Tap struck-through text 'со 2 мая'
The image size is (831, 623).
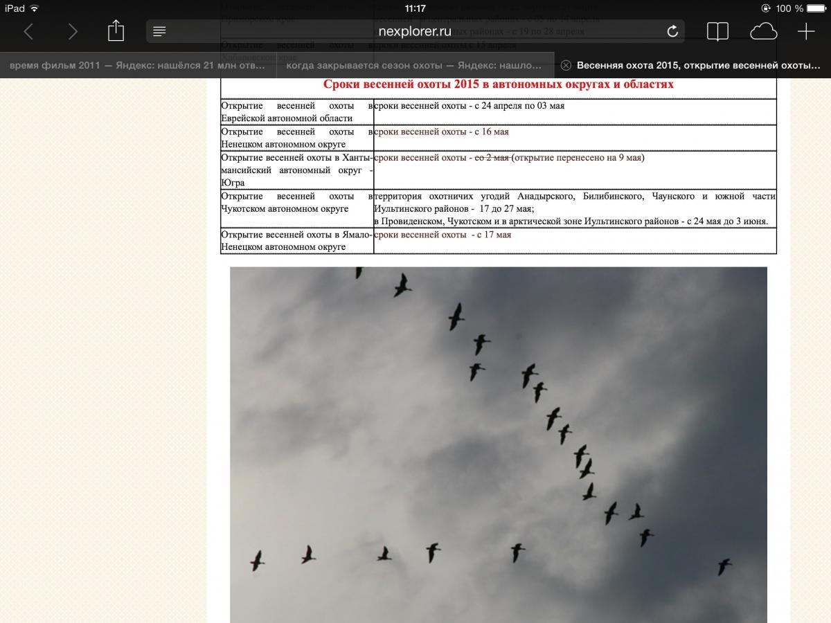(491, 158)
